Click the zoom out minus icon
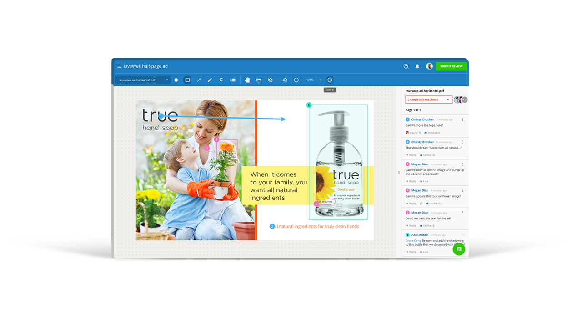582x318 pixels. [296, 80]
